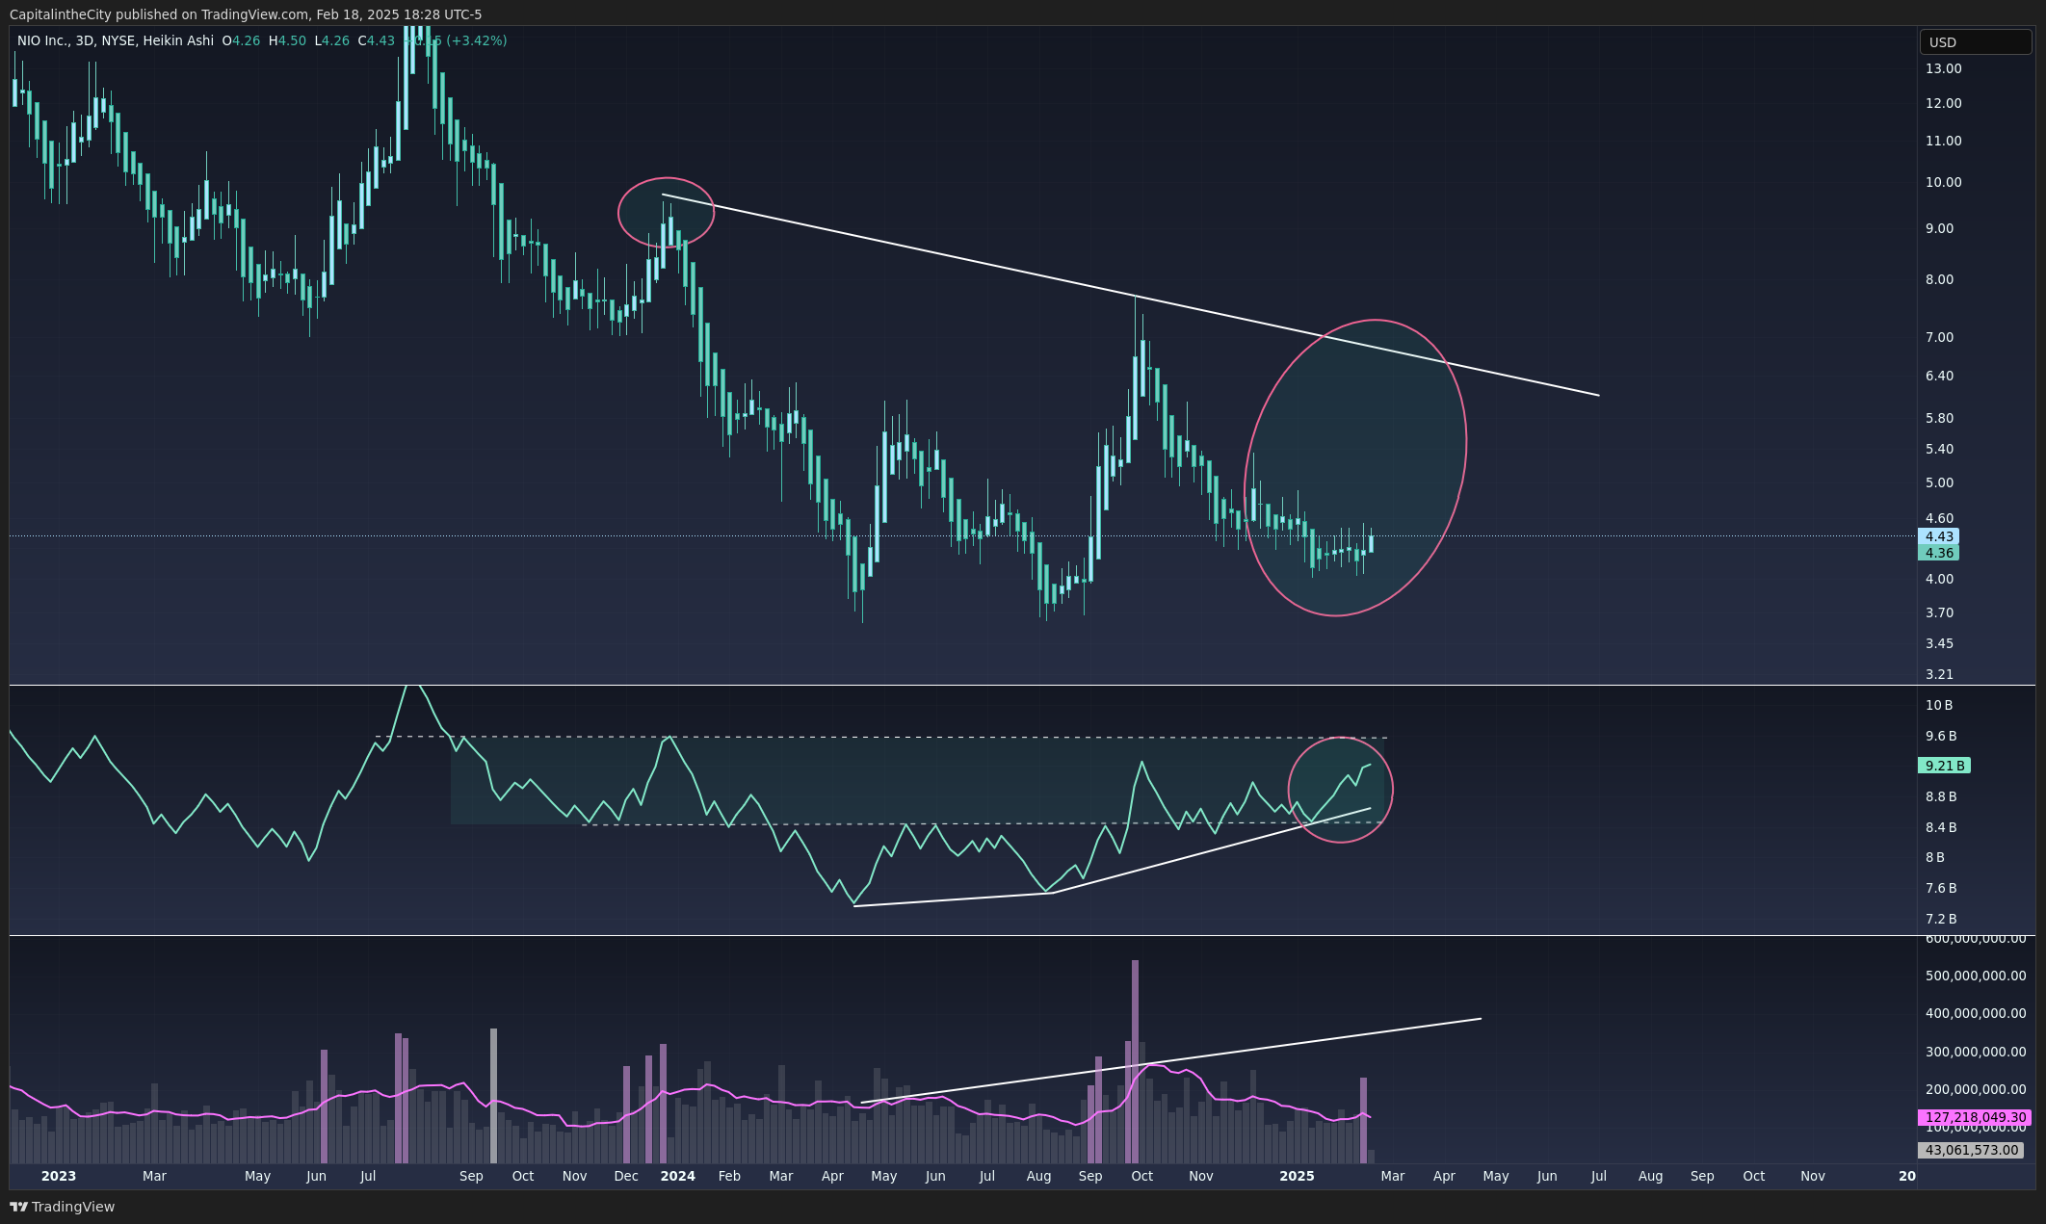Viewport: 2046px width, 1224px height.
Task: Click the CapitalintheCity published header text
Action: pyautogui.click(x=246, y=14)
